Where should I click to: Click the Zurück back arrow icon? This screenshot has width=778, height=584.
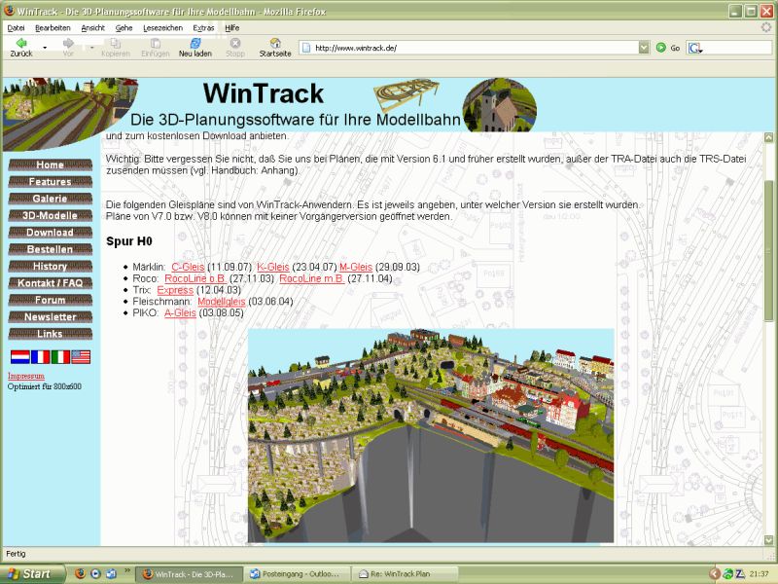pyautogui.click(x=21, y=43)
